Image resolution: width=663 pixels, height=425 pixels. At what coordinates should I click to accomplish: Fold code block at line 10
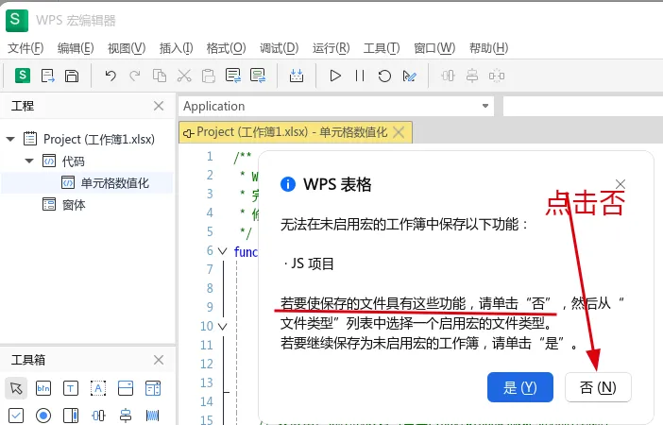click(x=222, y=327)
